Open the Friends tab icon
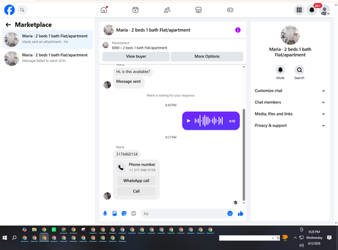The height and width of the screenshot is (250, 338). pos(167,10)
